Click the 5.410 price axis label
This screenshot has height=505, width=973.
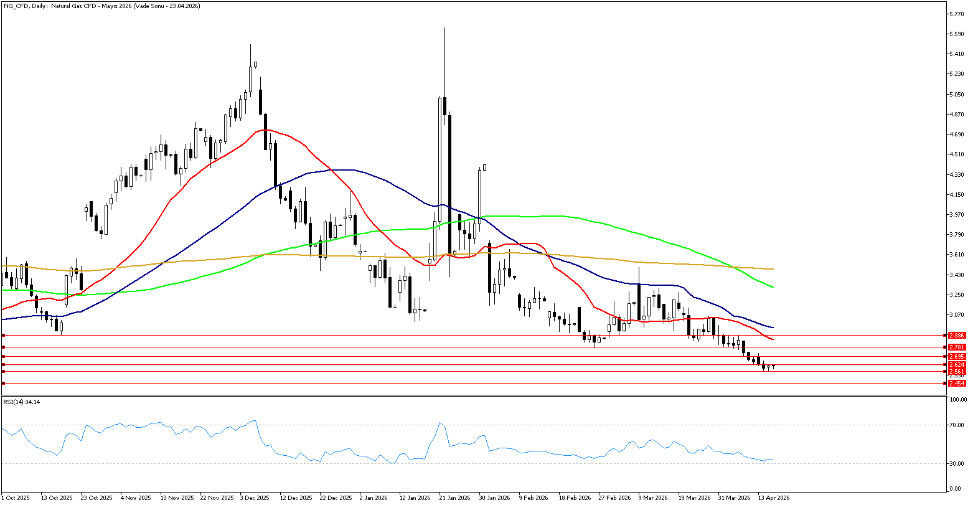pos(957,54)
